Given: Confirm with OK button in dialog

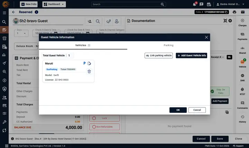Looking at the screenshot, I should 178,110.
